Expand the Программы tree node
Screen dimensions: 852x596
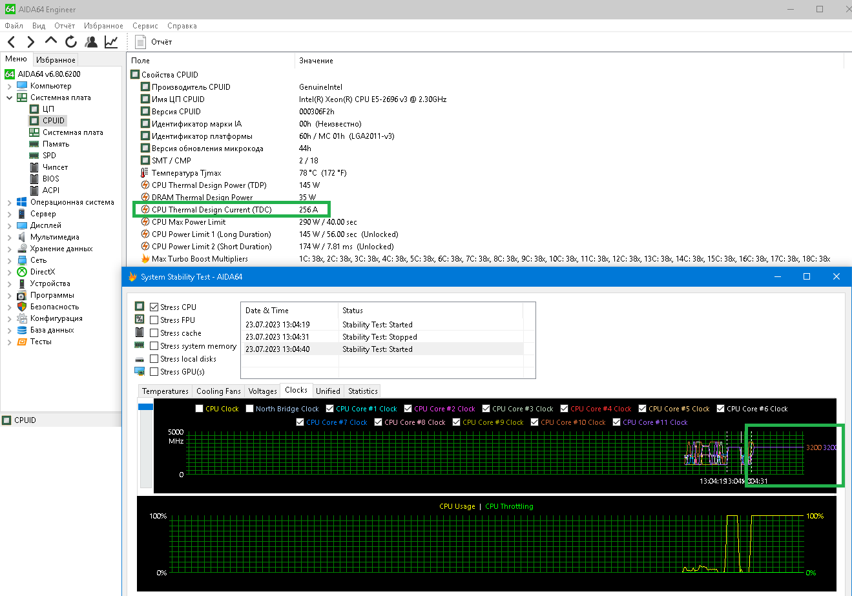9,295
